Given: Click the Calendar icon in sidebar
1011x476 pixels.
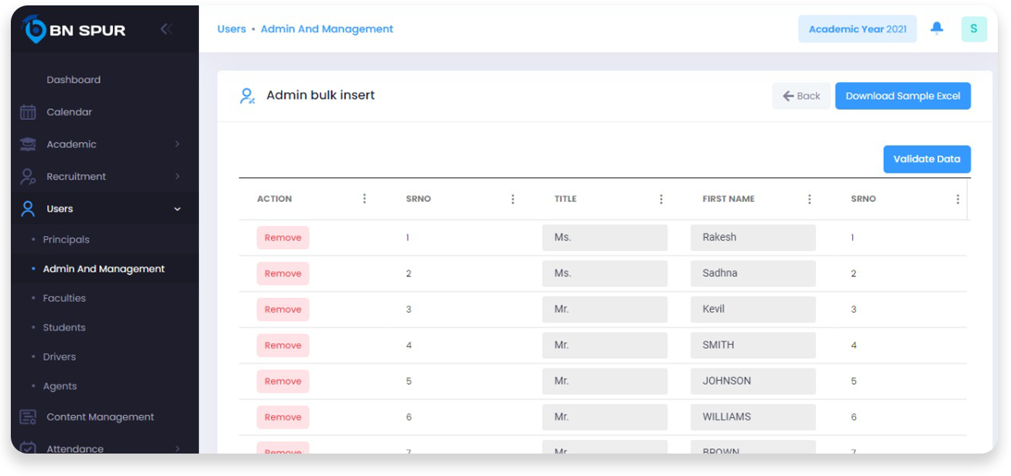Looking at the screenshot, I should (x=28, y=112).
